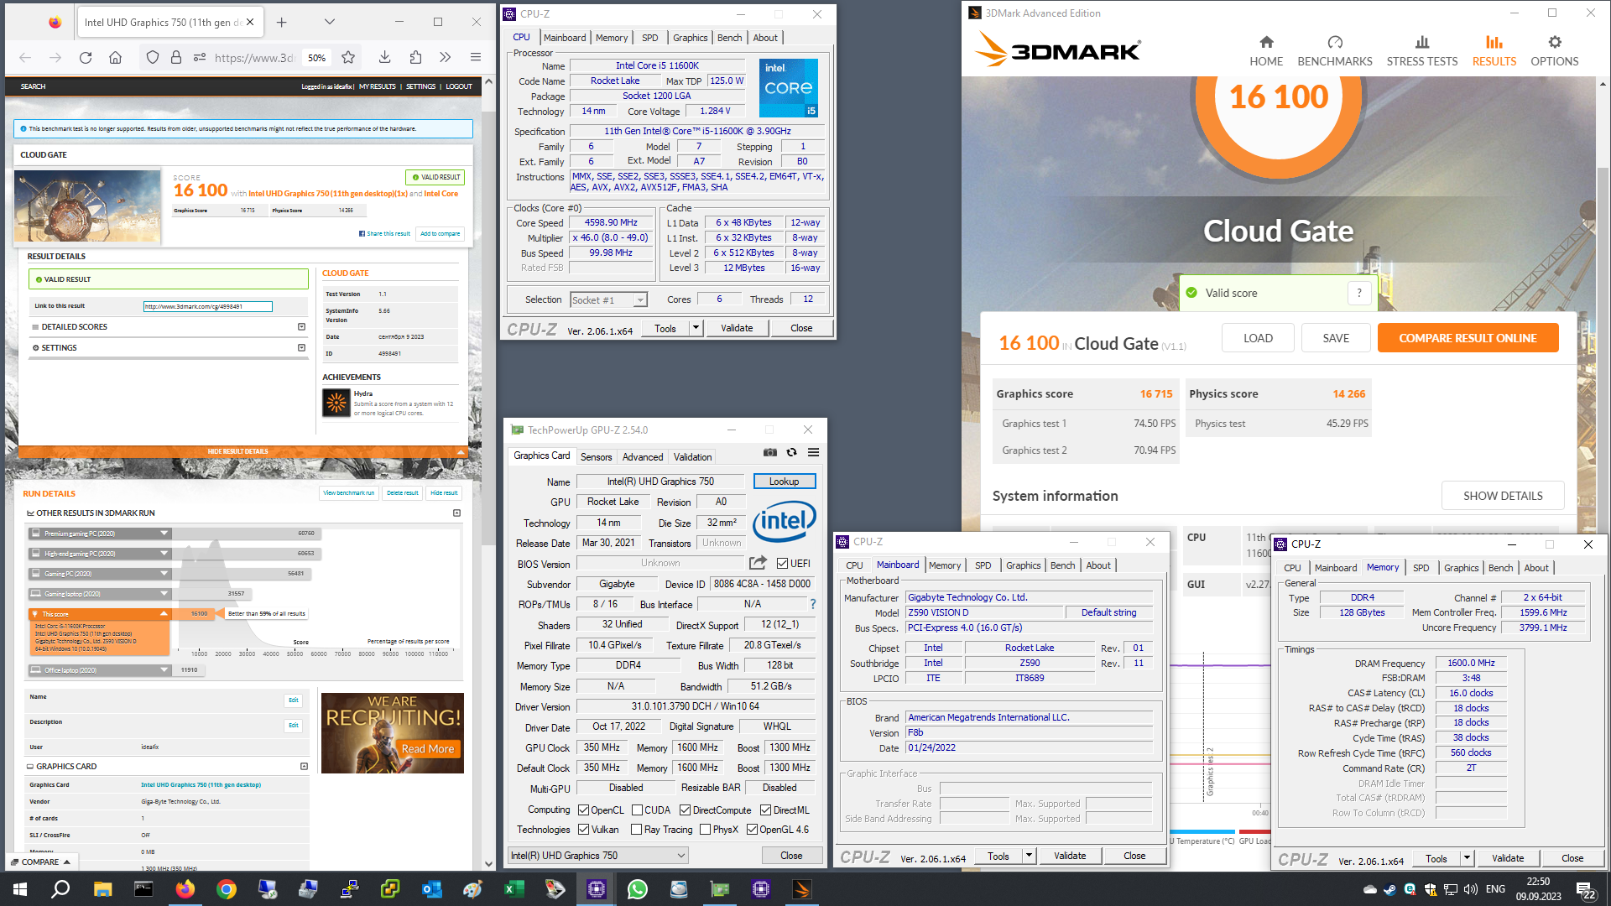The height and width of the screenshot is (906, 1611).
Task: Open Validation tab in GPU-Z
Action: coord(692,457)
